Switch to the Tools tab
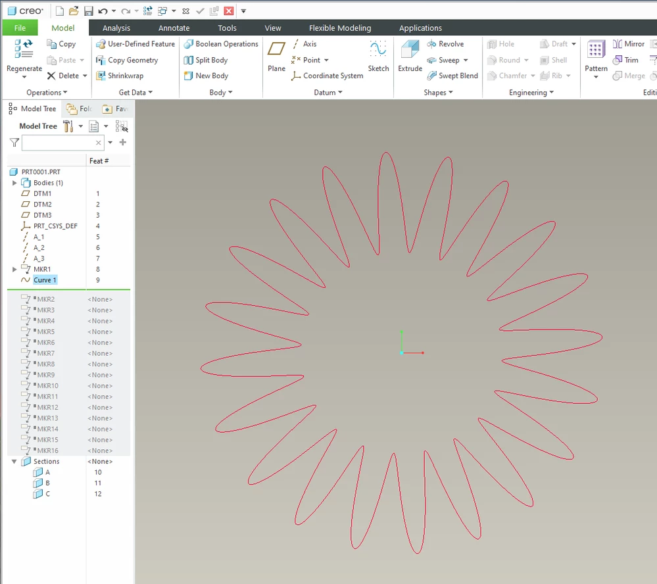This screenshot has height=584, width=657. (227, 28)
